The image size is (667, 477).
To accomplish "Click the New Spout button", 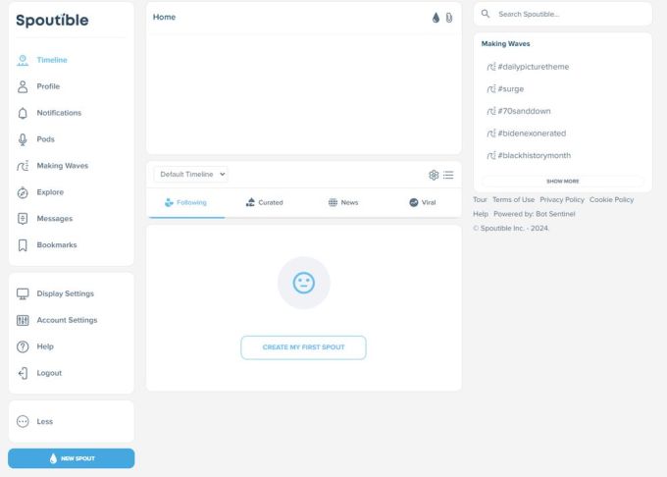I will point(71,458).
